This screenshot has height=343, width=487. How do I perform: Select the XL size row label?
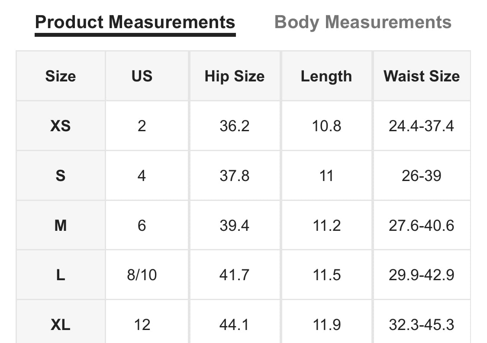[x=61, y=324]
